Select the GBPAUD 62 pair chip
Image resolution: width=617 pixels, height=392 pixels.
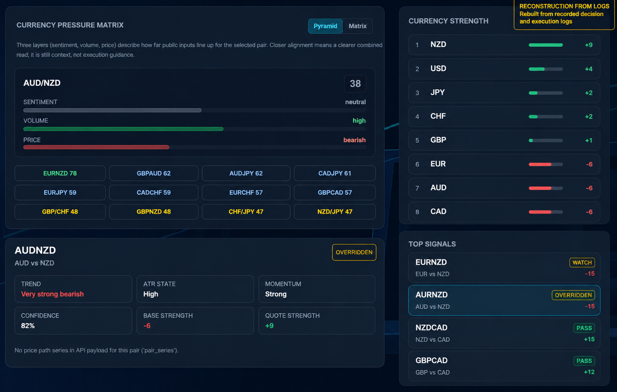click(154, 173)
